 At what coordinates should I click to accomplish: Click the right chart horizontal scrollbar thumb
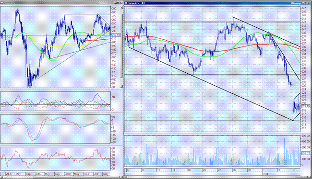pyautogui.click(x=301, y=177)
